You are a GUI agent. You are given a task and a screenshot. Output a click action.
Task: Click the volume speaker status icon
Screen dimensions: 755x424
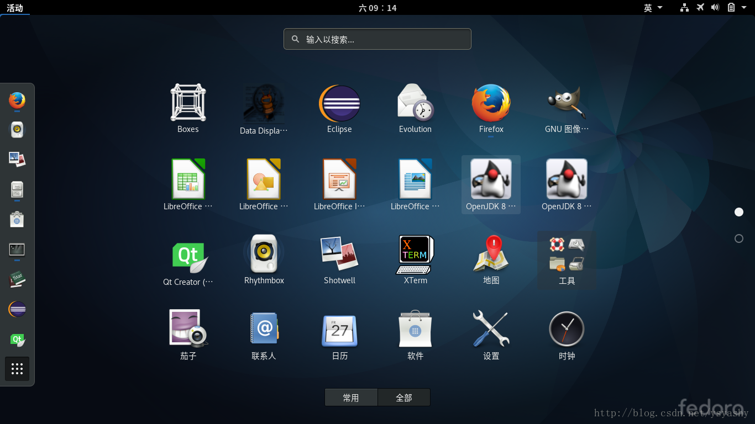715,8
